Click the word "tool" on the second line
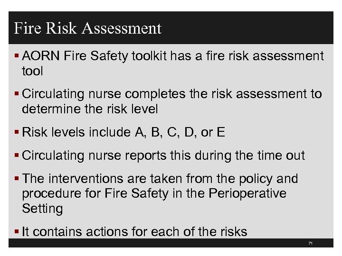342x256 pixels. coord(32,71)
